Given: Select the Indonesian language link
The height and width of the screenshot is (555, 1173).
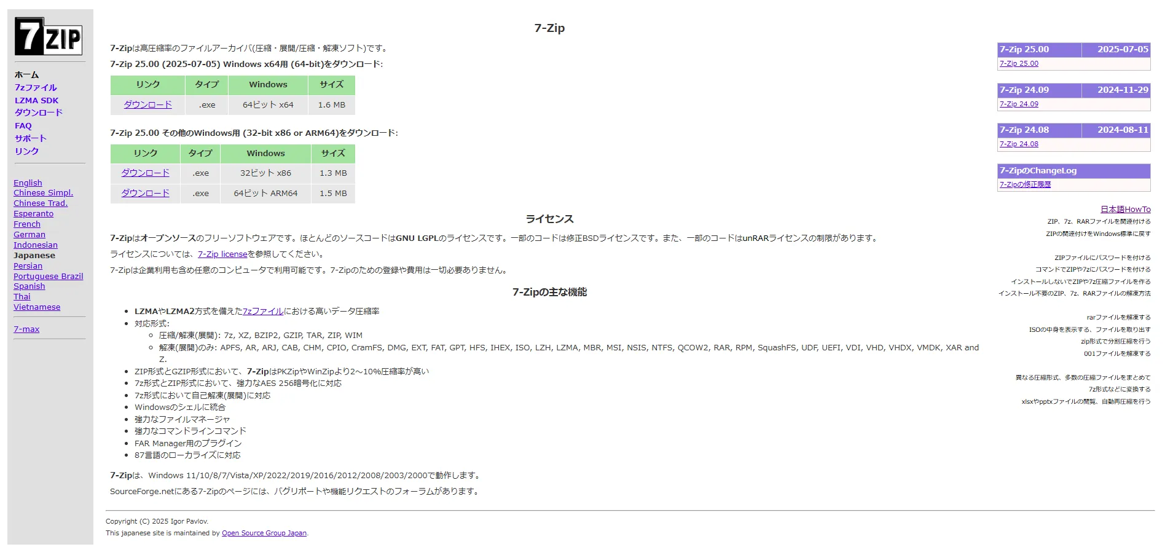Looking at the screenshot, I should [36, 245].
